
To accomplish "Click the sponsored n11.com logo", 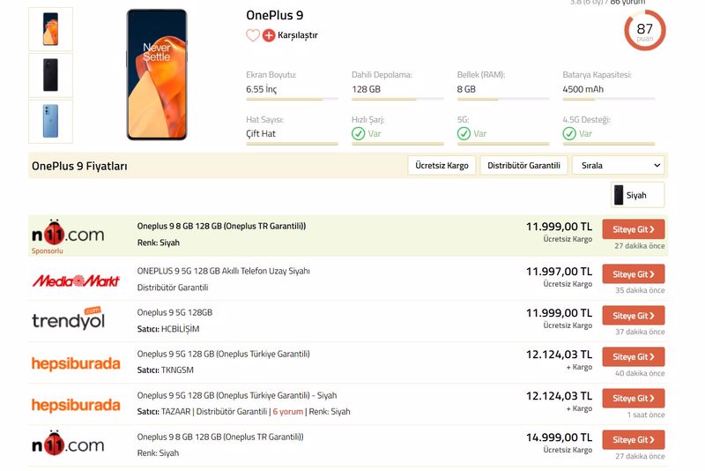I will point(68,234).
